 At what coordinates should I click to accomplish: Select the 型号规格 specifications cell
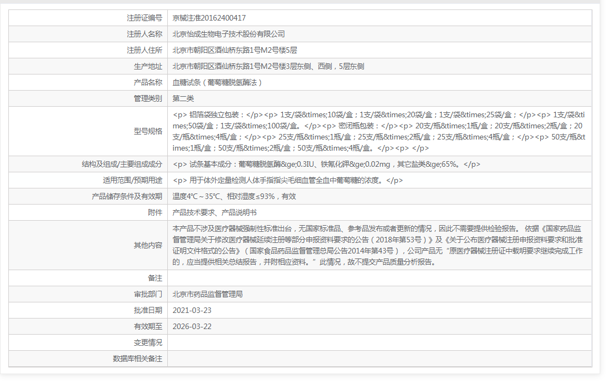coord(333,132)
